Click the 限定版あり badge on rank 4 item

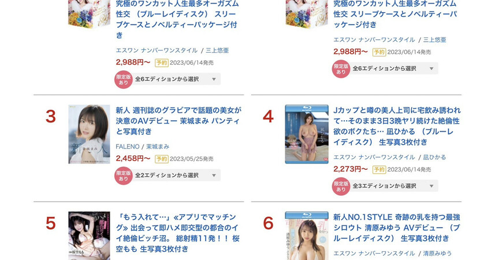(341, 186)
